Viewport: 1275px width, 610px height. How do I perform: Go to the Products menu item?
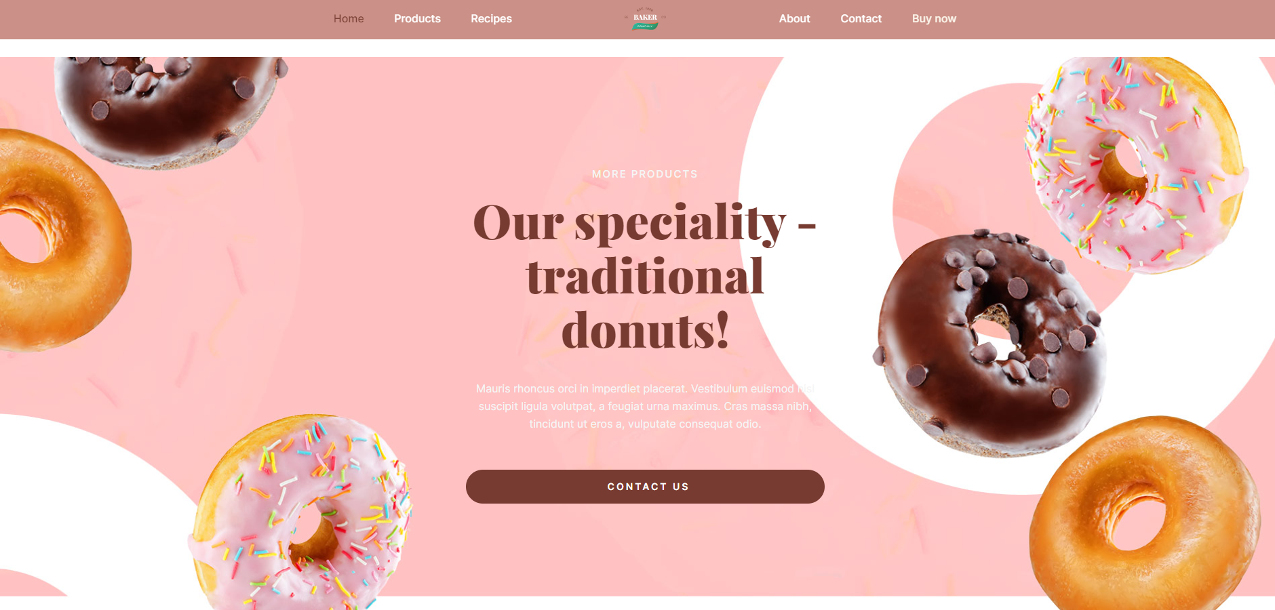[417, 19]
